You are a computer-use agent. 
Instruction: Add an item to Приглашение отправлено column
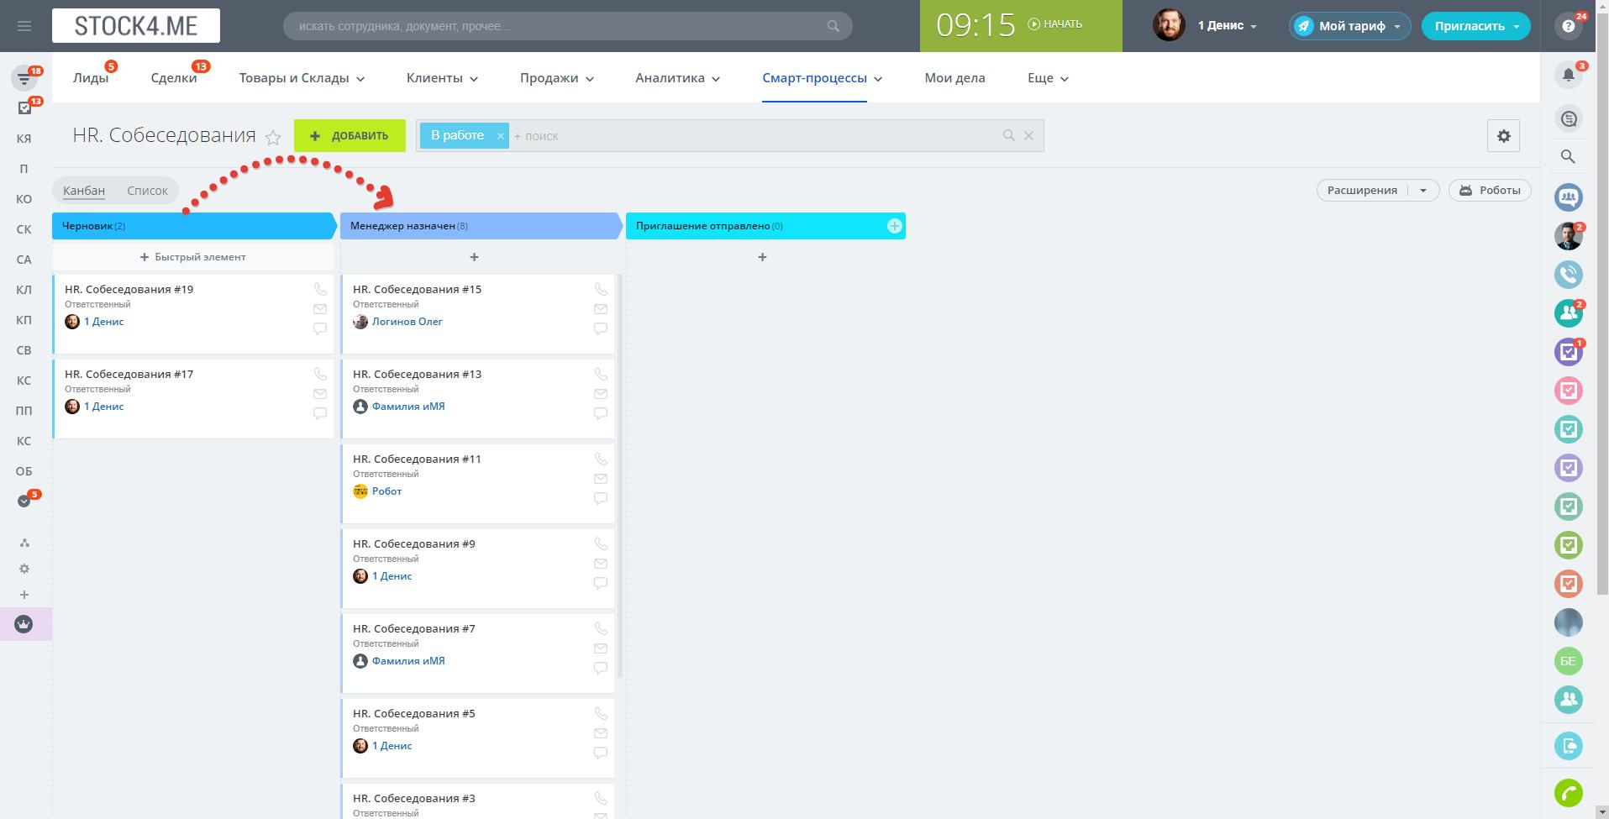(762, 257)
